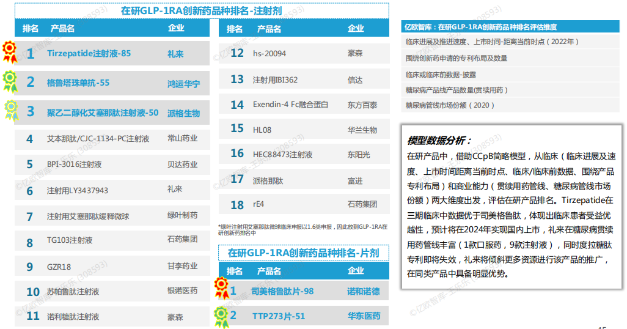Screen dimensions: 627x329
Task: Click 派格那肽 product entry
Action: coord(268,181)
